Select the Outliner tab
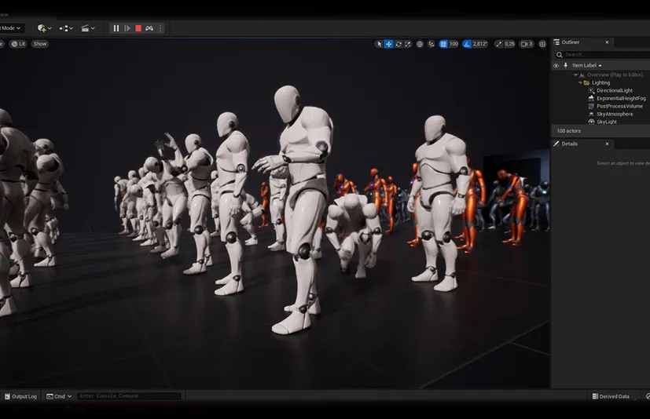Viewport: 650px width, 419px height. pos(570,42)
